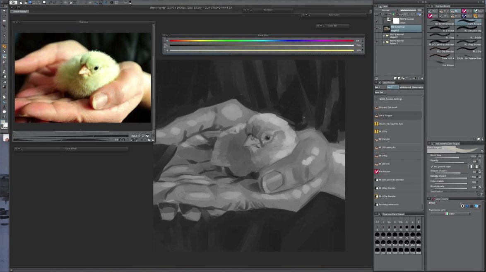Click the hue slider in Color Slider panel

click(261, 41)
